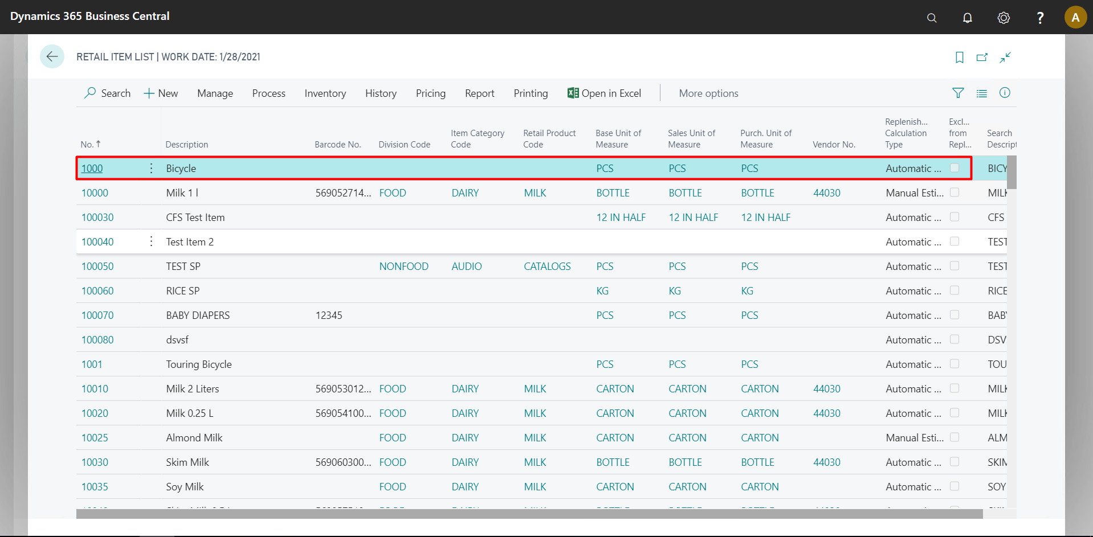Click the horizontal scrollbar of the list
Image resolution: width=1093 pixels, height=537 pixels.
529,514
